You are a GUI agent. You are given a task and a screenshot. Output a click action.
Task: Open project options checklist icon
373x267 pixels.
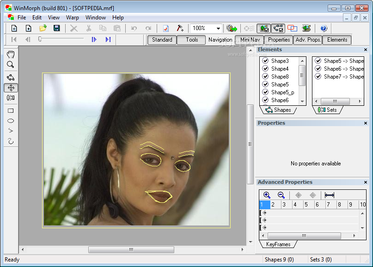point(166,29)
